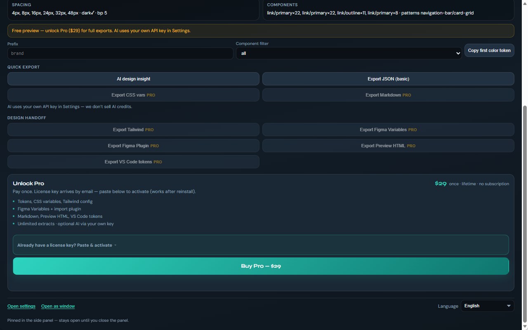Click 'Export VS Code tokens' PRO button
The height and width of the screenshot is (330, 528).
(x=133, y=162)
